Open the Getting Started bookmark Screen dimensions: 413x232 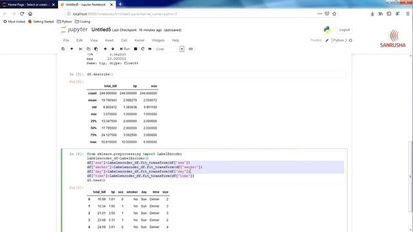point(41,21)
